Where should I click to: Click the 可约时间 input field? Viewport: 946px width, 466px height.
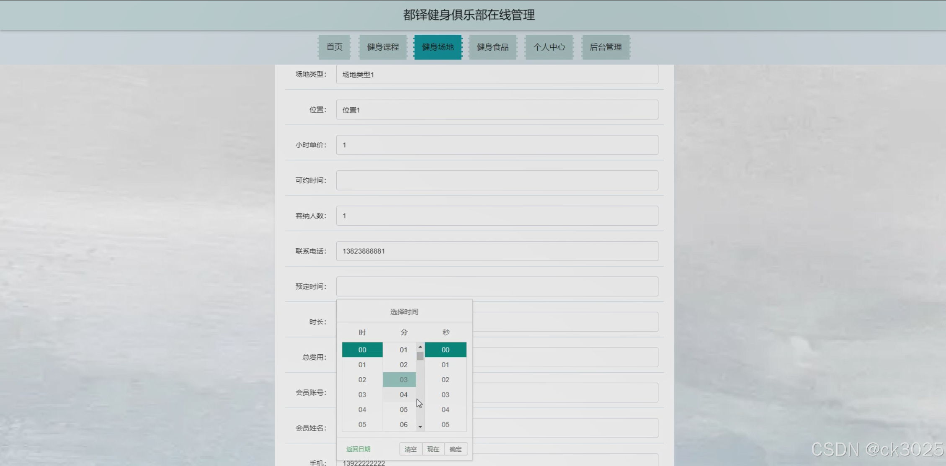click(x=497, y=180)
